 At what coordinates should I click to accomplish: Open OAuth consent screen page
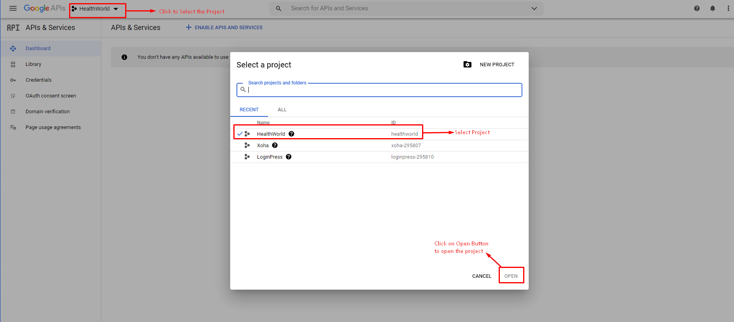point(51,96)
